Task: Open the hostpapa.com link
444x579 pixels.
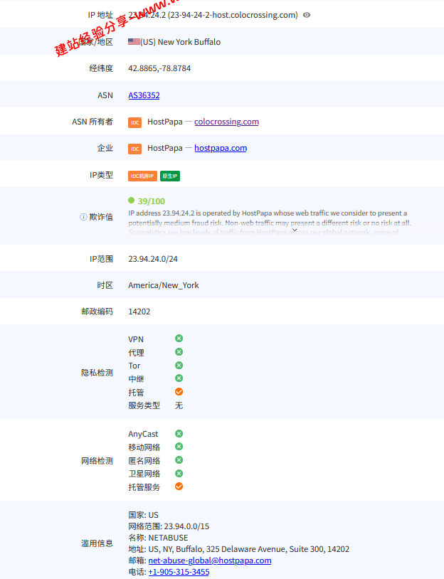Action: pyautogui.click(x=221, y=148)
